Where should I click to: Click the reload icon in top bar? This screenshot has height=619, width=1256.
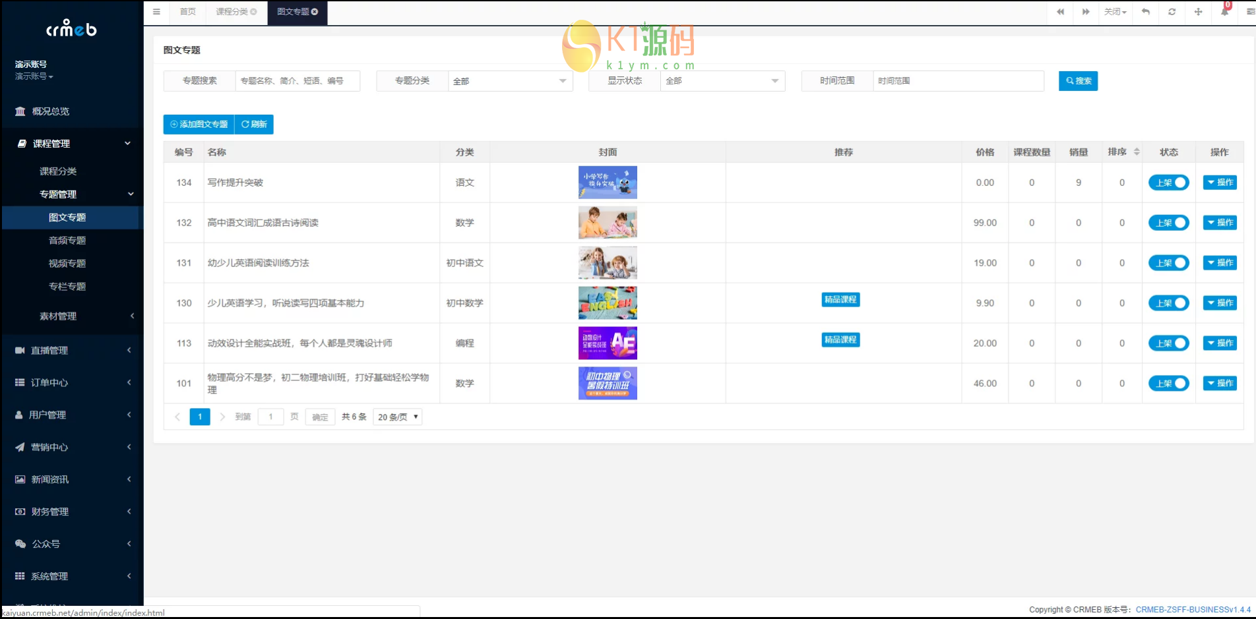coord(1172,12)
